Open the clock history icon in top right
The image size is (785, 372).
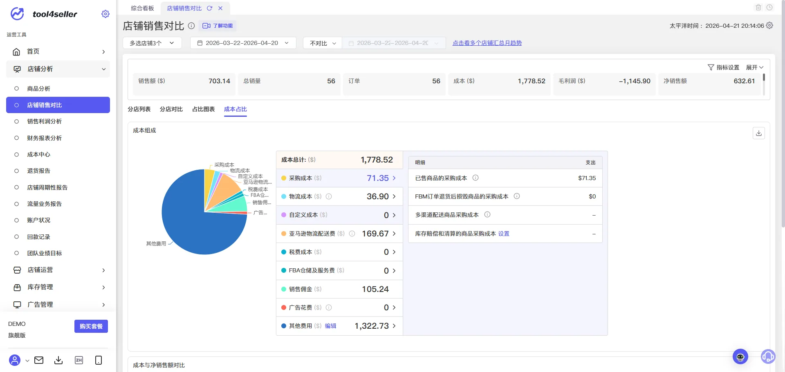[769, 7]
